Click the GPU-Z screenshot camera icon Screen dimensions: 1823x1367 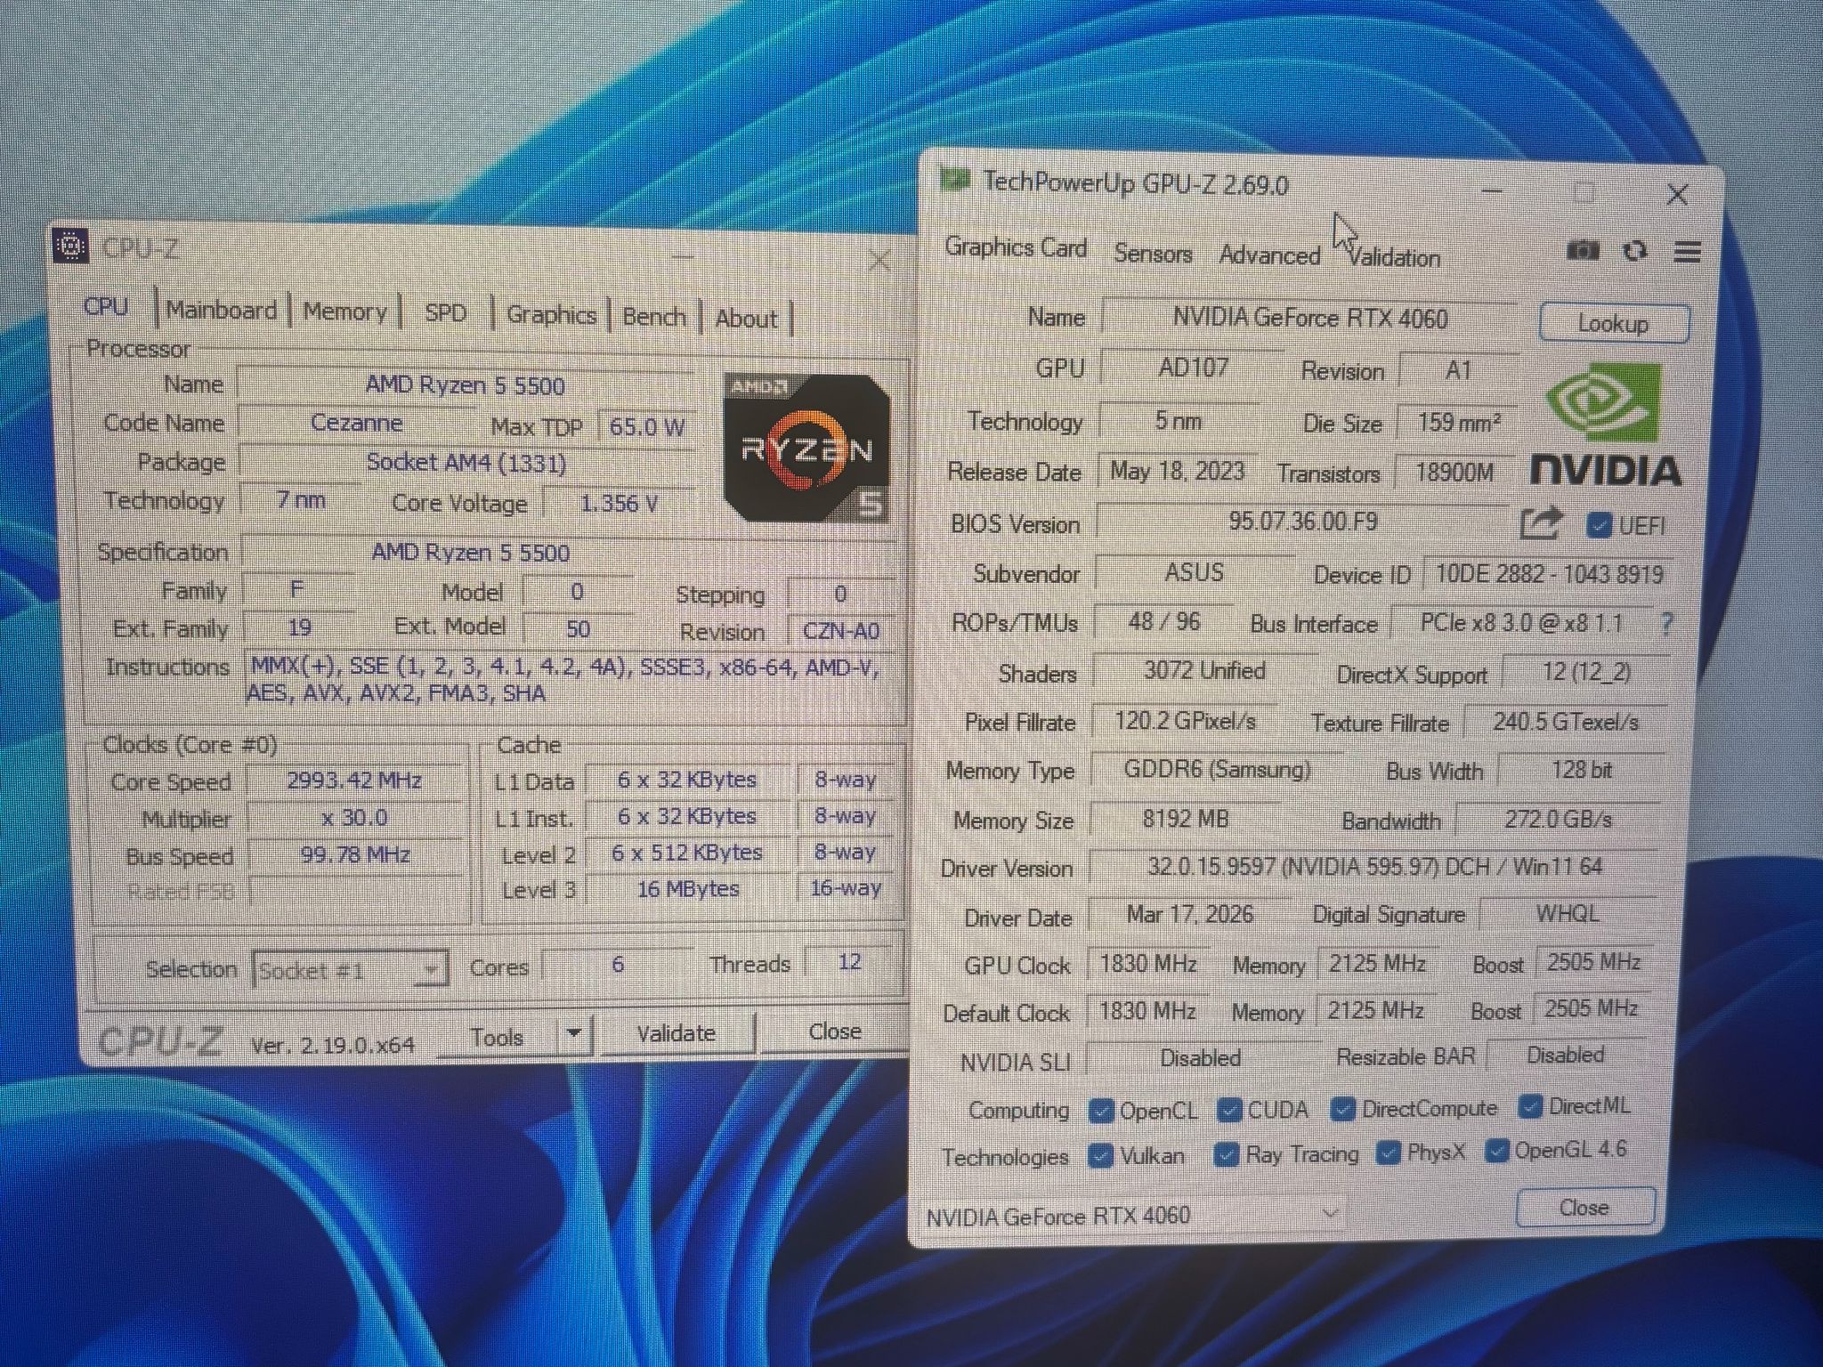point(1582,251)
